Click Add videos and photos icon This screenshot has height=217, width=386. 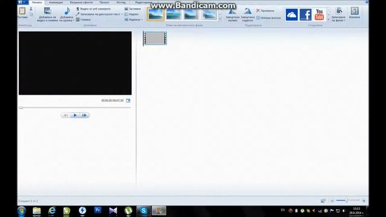point(48,11)
